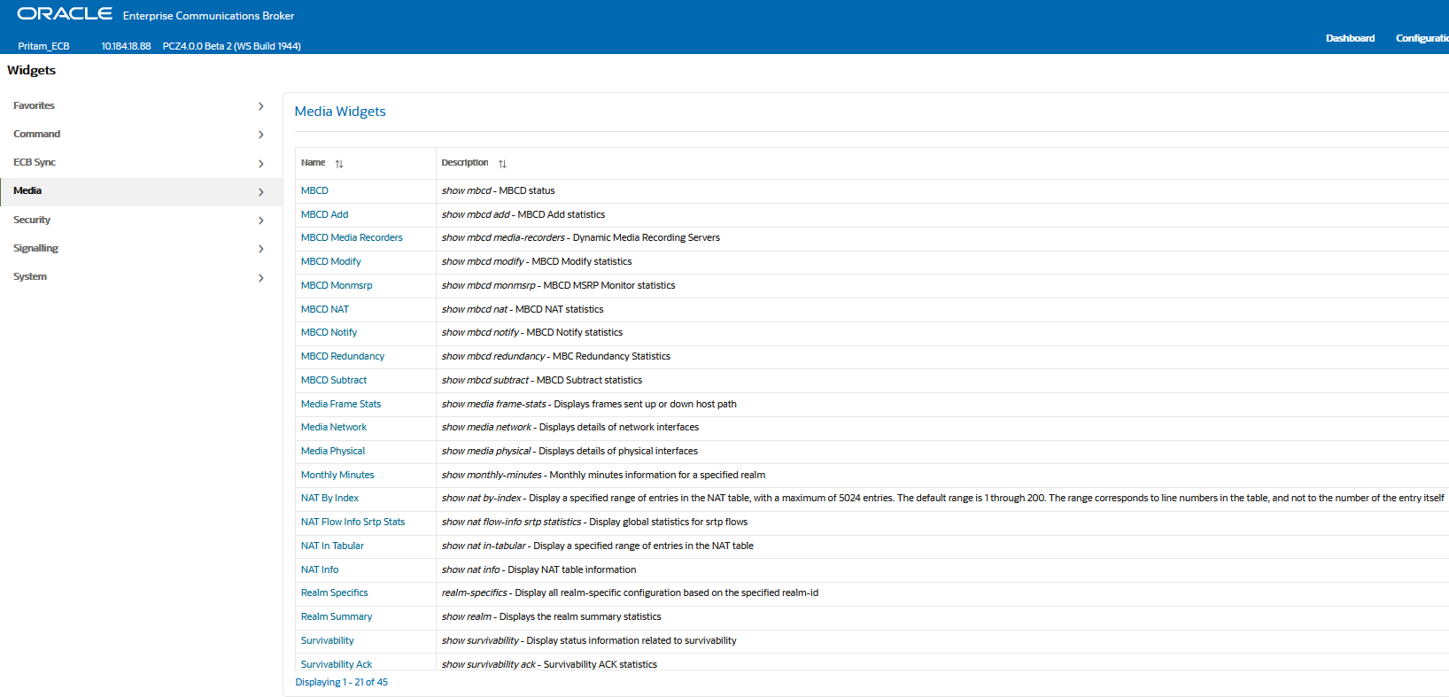Open the NAT Flow Info Srtp Stats link

click(353, 522)
